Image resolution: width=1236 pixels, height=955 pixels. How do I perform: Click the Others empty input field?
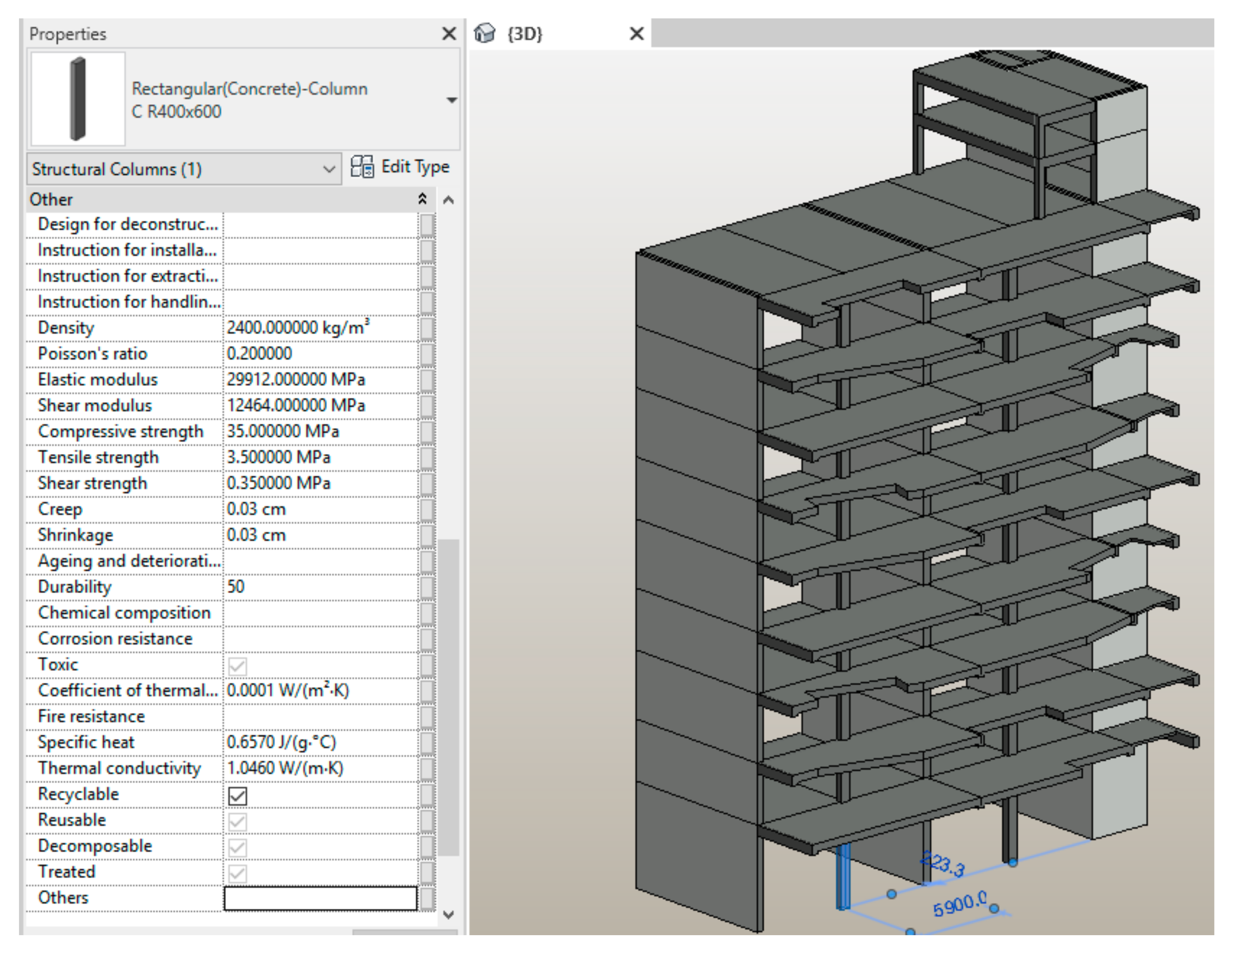pos(320,898)
